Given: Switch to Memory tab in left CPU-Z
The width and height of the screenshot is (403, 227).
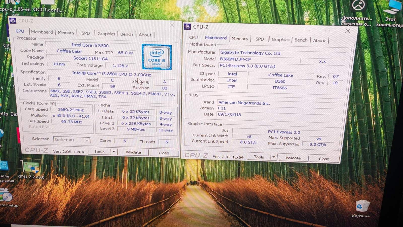Looking at the screenshot, I should [x=66, y=32].
